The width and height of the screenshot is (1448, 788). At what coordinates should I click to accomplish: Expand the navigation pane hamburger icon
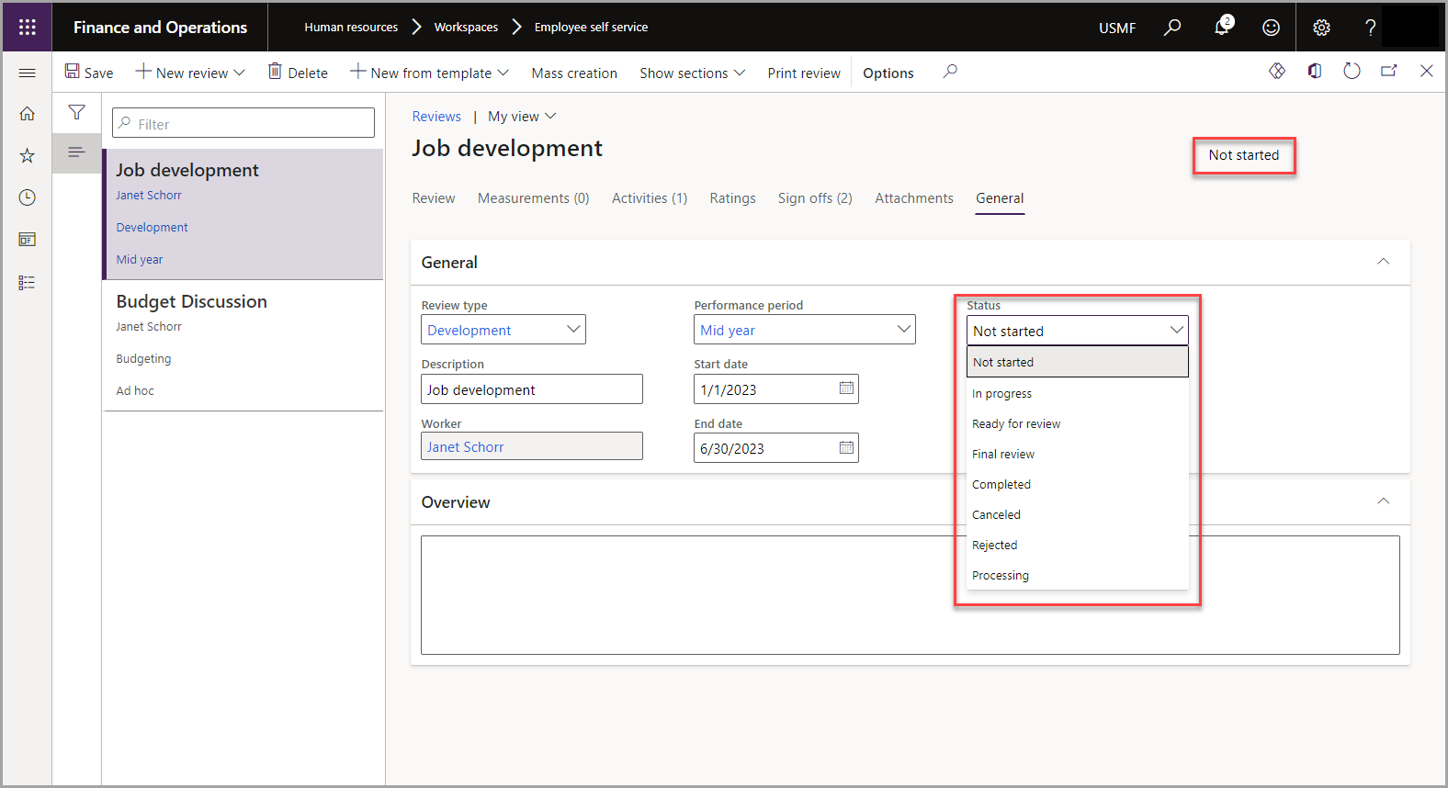pyautogui.click(x=28, y=73)
